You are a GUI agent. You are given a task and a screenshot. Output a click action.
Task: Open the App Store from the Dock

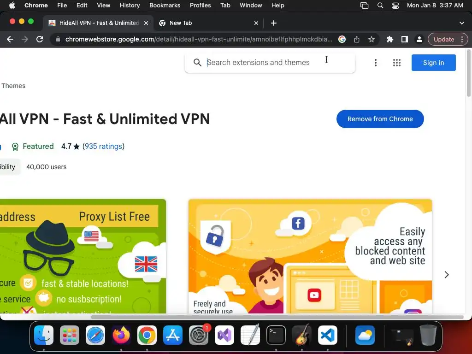[173, 335]
